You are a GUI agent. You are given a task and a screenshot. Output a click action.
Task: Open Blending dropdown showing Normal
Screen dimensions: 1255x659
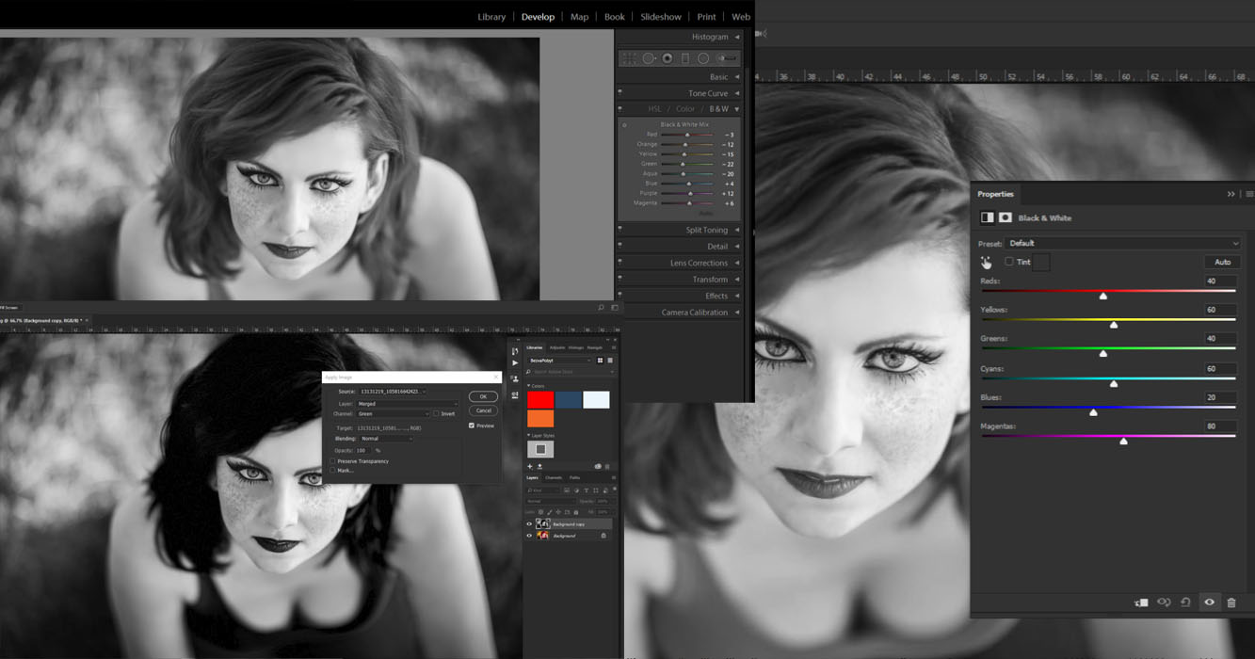pyautogui.click(x=386, y=439)
